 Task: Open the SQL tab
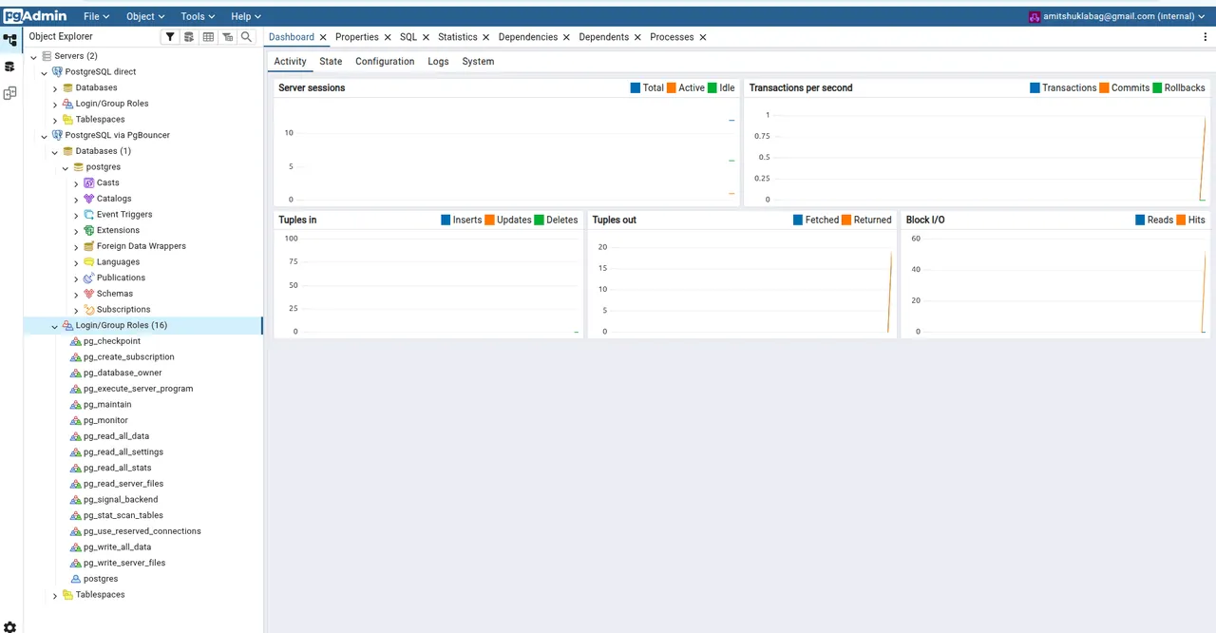tap(408, 37)
